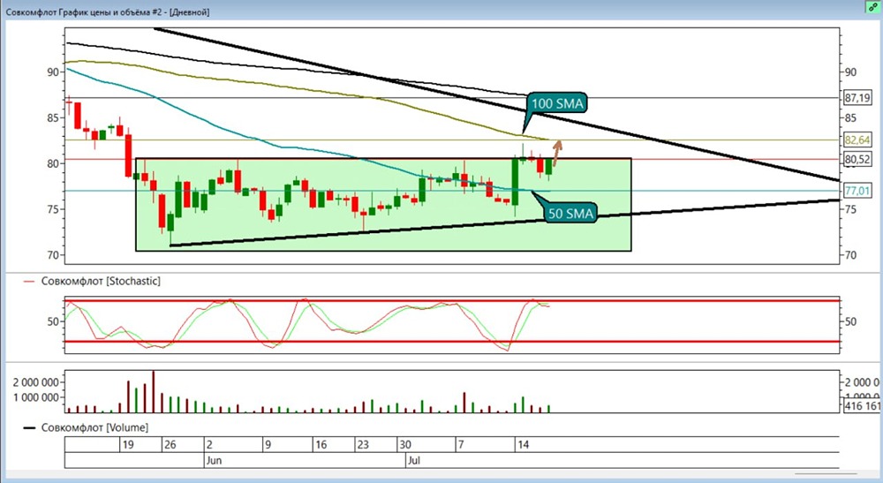Select the 87,19 price level label
The width and height of the screenshot is (883, 483).
[857, 98]
